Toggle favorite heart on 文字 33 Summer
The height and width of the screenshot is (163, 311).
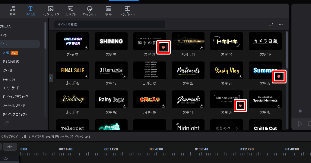click(279, 77)
